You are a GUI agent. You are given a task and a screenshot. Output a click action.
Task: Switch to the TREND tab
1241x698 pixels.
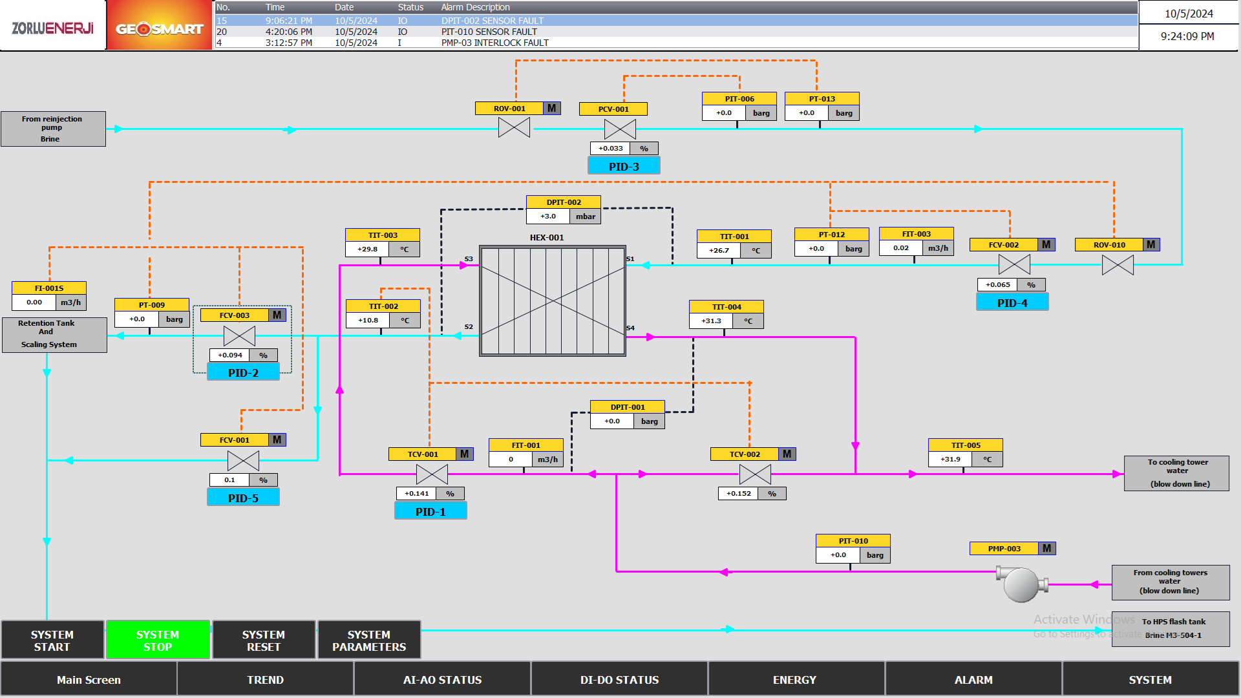(x=265, y=680)
